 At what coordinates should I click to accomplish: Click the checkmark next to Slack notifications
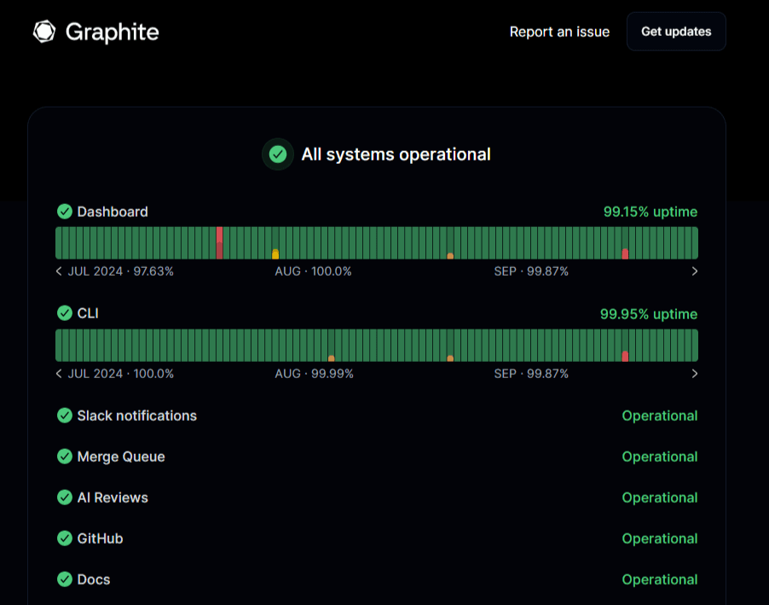pos(65,416)
